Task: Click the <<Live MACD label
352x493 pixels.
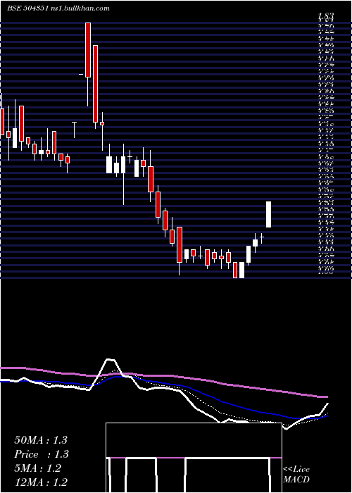Action: (296, 475)
